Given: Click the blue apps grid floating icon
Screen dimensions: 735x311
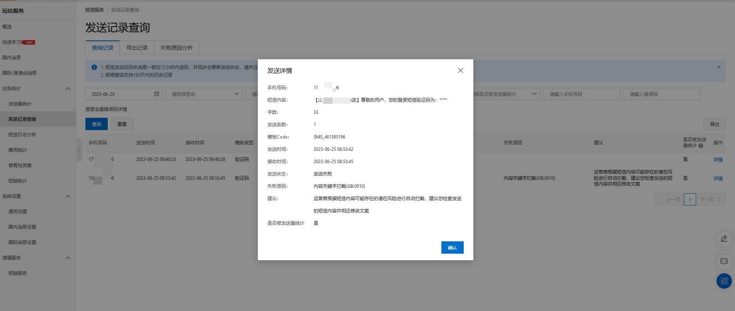Looking at the screenshot, I should (x=724, y=281).
